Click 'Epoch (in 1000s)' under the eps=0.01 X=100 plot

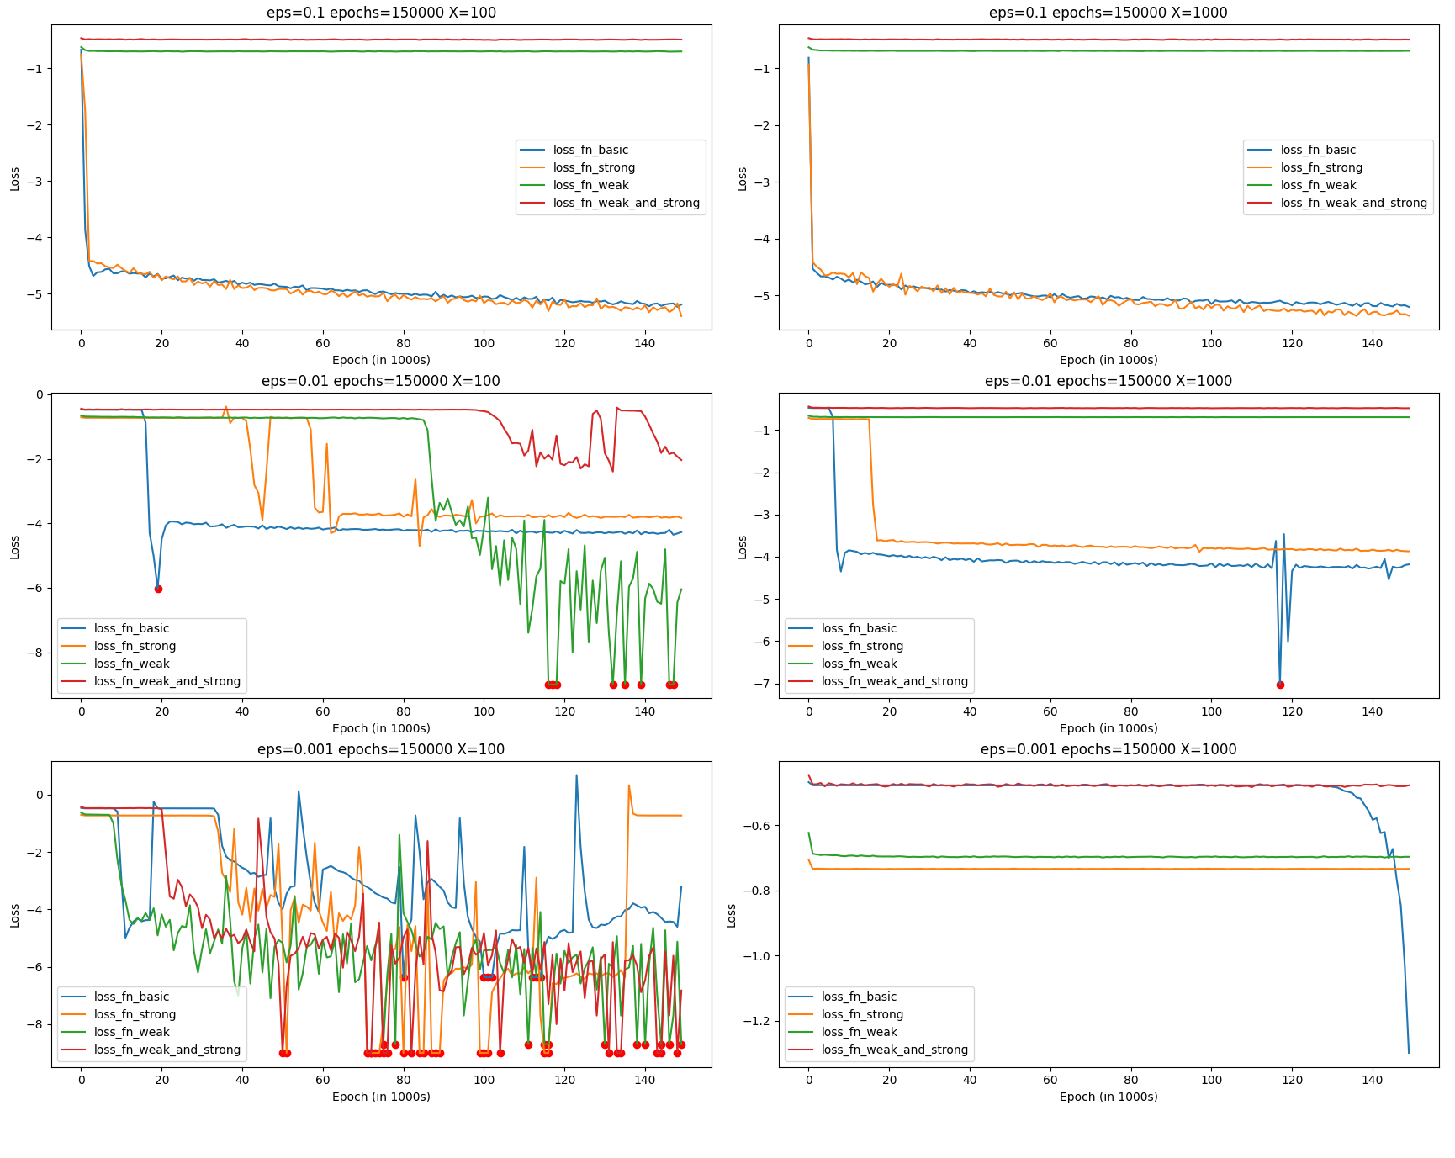click(x=381, y=728)
